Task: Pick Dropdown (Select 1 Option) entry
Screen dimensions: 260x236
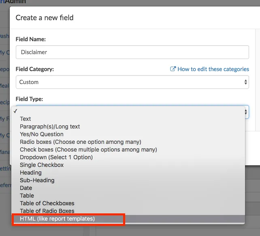Action: pos(56,157)
